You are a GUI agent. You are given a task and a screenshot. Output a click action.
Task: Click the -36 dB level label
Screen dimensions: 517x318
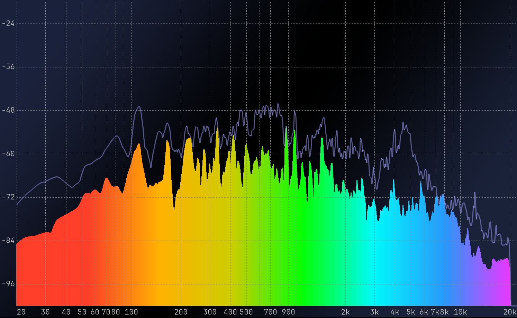(x=8, y=67)
